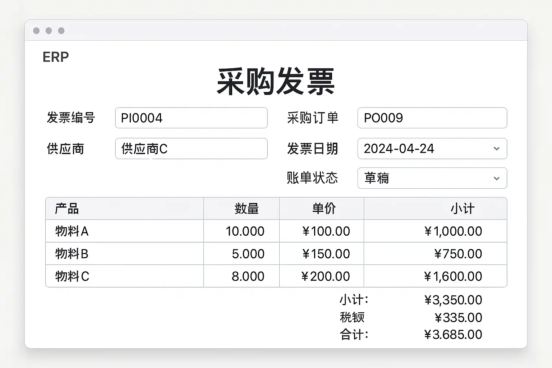The height and width of the screenshot is (368, 552).
Task: Click the 单价 column header
Action: 324,208
